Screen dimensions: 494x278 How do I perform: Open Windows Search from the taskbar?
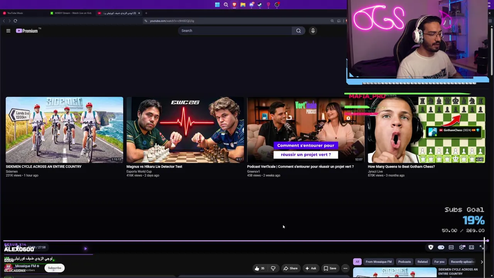point(226,5)
